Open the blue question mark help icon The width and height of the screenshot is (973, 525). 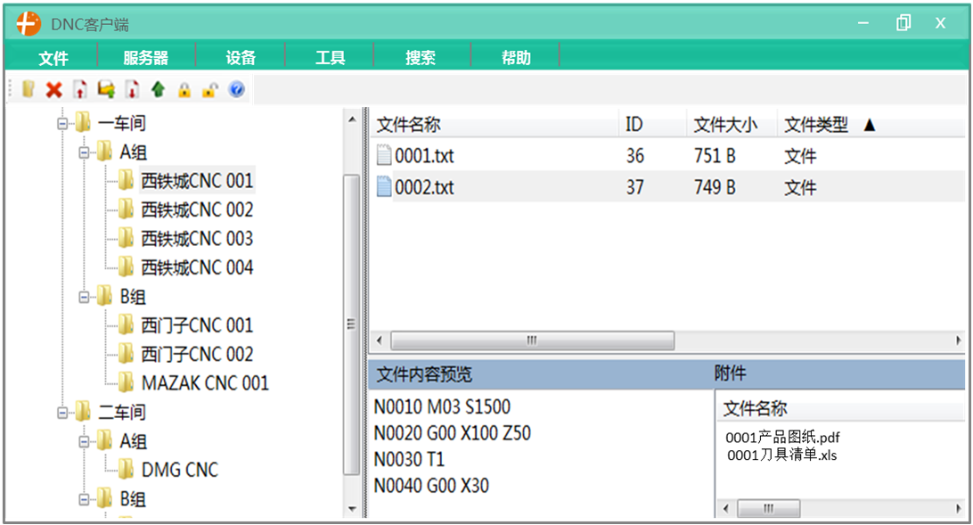click(x=236, y=89)
